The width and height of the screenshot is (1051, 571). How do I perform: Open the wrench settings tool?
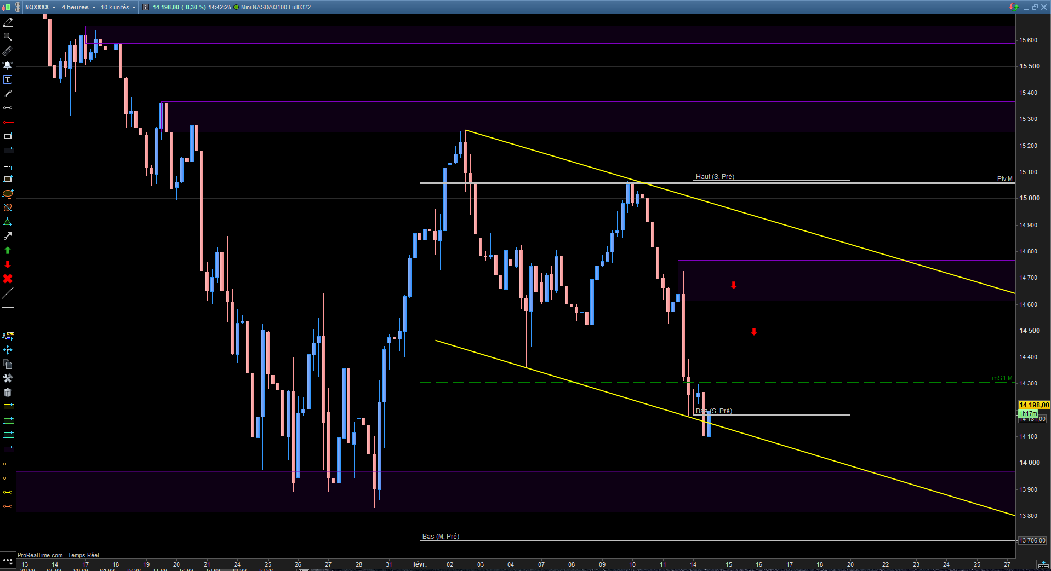8,378
